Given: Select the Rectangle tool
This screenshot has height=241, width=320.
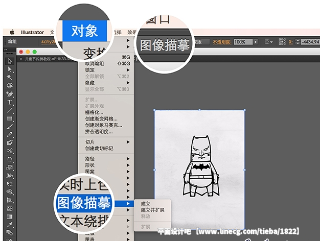Looking at the screenshot, I should [10, 118].
